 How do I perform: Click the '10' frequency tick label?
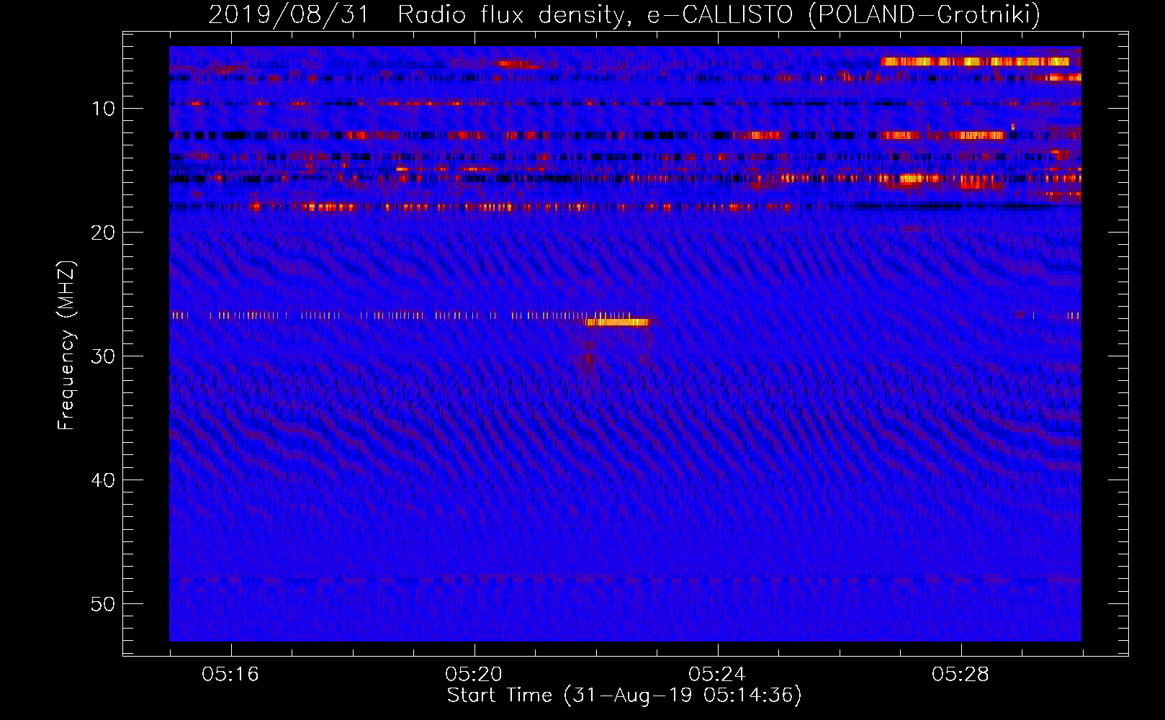point(103,109)
